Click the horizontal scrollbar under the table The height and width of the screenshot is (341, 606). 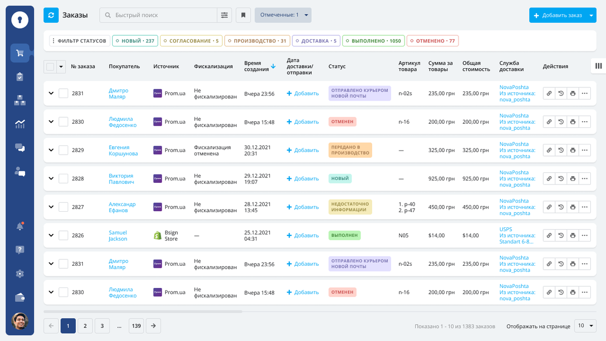143,312
